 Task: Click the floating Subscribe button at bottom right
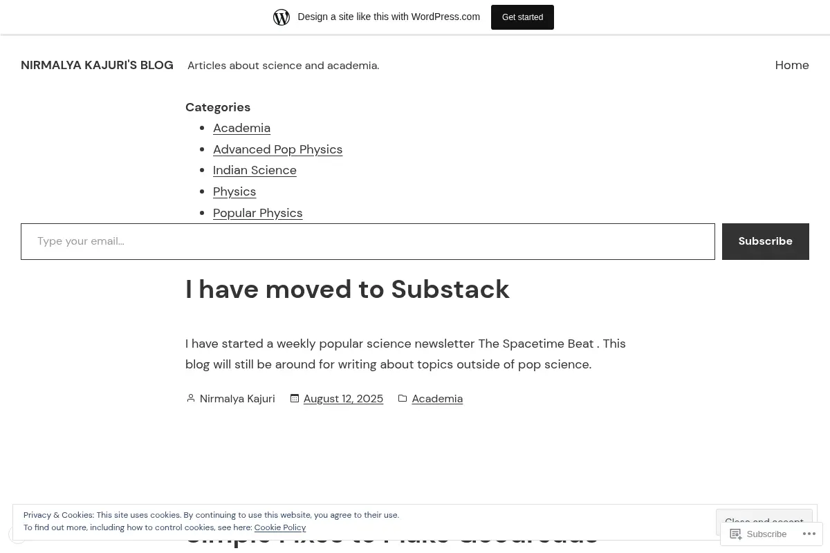(758, 534)
